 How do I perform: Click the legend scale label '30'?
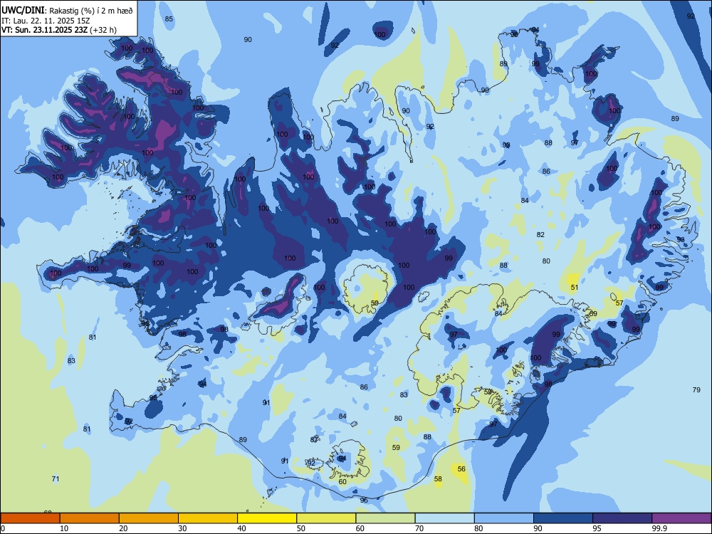182,528
